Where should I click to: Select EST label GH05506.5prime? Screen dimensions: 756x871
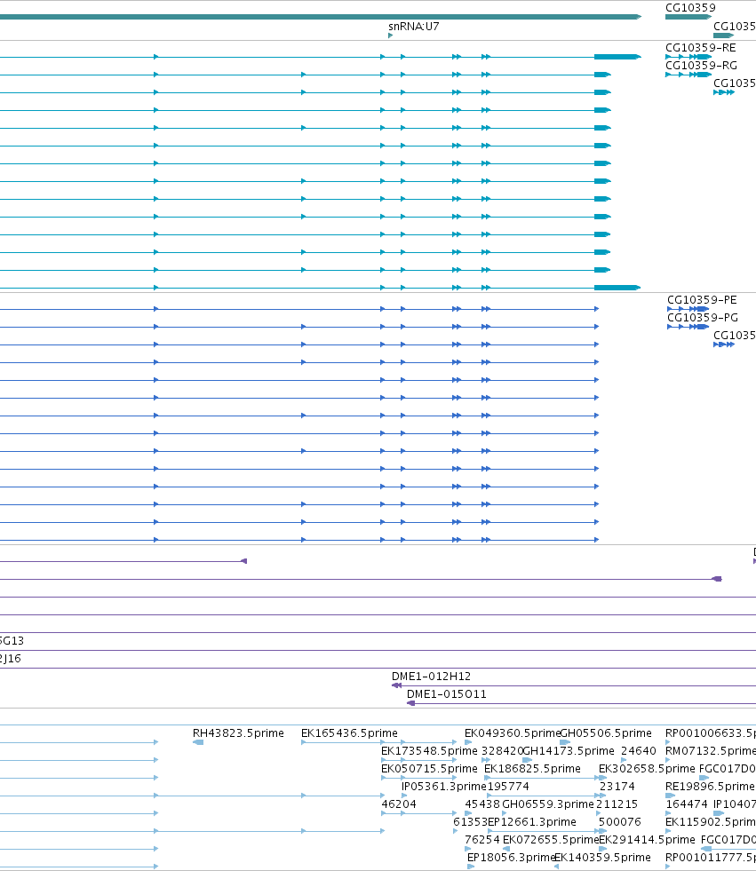click(605, 733)
